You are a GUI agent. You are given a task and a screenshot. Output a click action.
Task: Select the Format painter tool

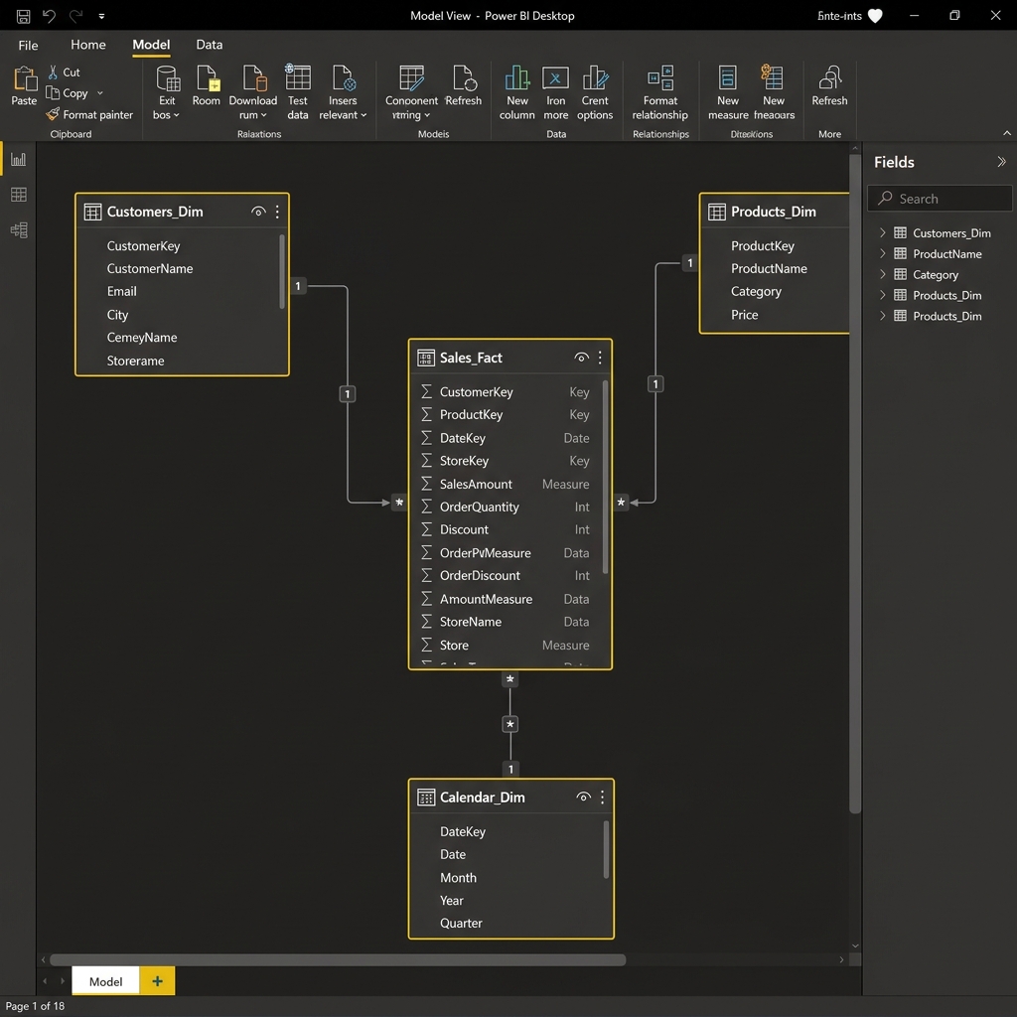click(x=89, y=115)
